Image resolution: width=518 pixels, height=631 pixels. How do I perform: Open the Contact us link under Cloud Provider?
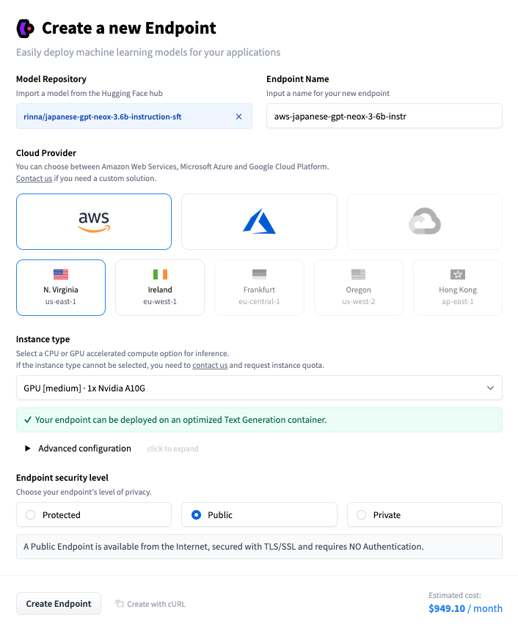pos(34,178)
